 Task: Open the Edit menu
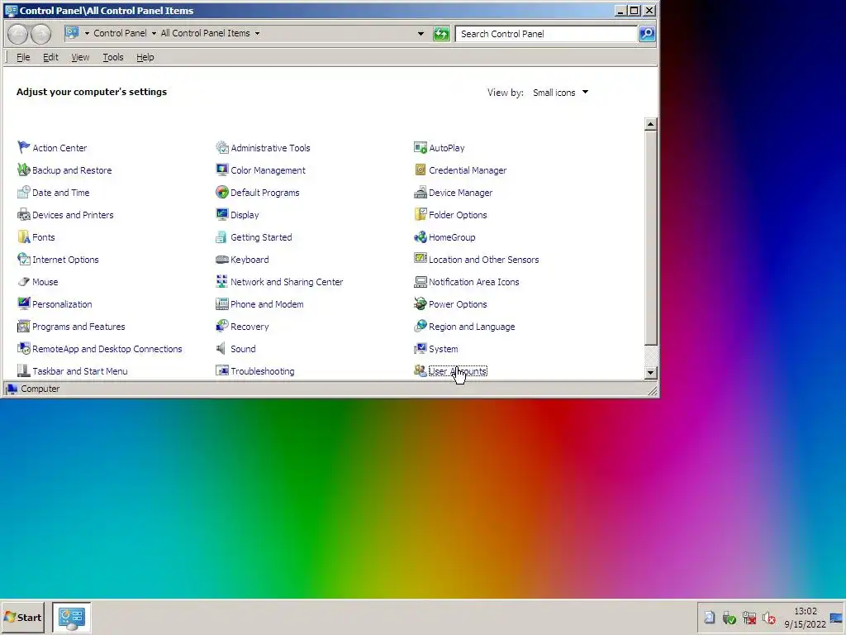(50, 57)
